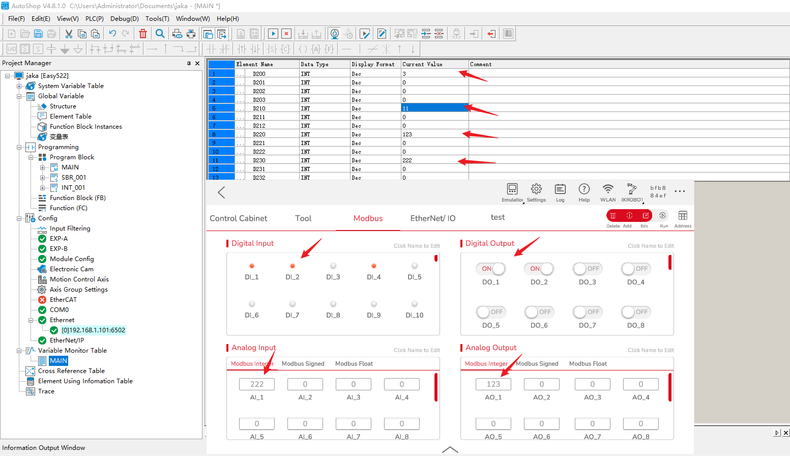The width and height of the screenshot is (790, 456).
Task: Click the WLAN wifi icon
Action: (x=608, y=189)
